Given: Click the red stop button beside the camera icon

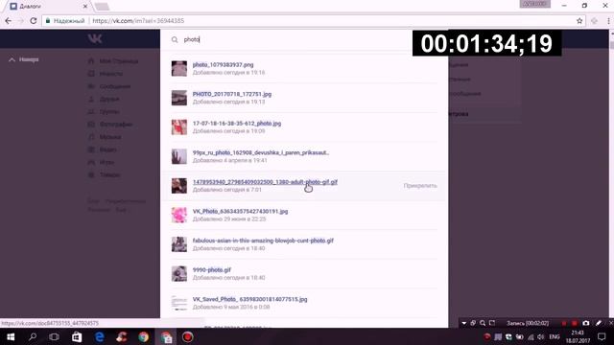Looking at the screenshot, I should click(x=575, y=323).
